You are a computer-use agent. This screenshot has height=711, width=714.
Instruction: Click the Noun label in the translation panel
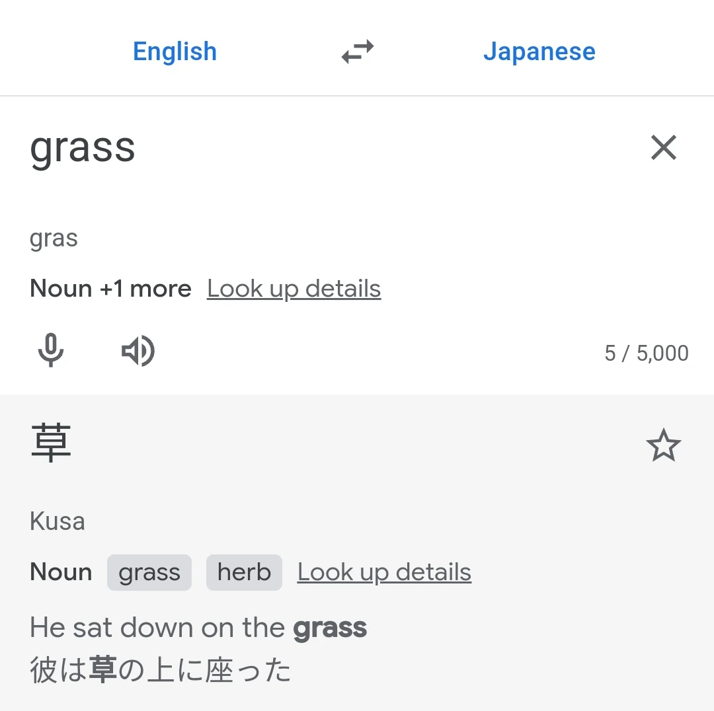(x=61, y=572)
